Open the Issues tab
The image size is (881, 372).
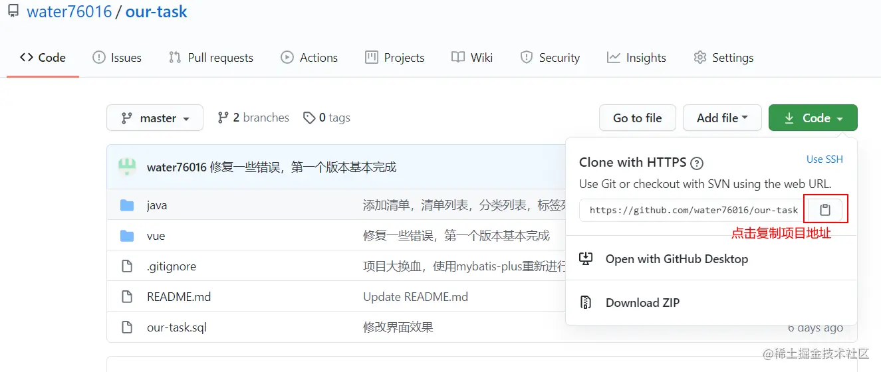117,58
